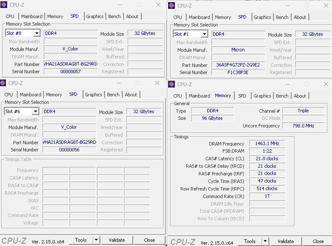
Task: Maximize the Slot #1 CPU-Z window
Action: pos(307,5)
